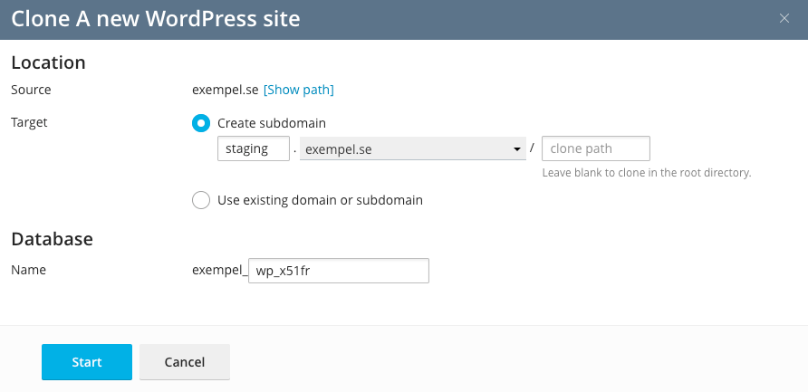Open the exempel.se domain dropdown
This screenshot has width=808, height=392.
tap(413, 149)
